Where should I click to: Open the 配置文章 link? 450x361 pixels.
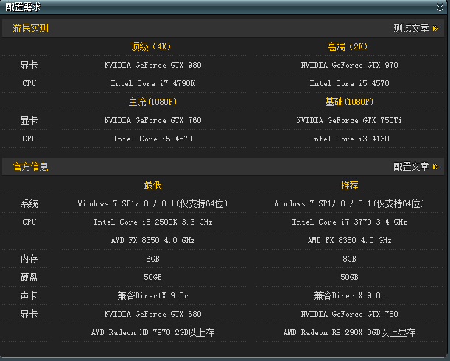coord(411,167)
